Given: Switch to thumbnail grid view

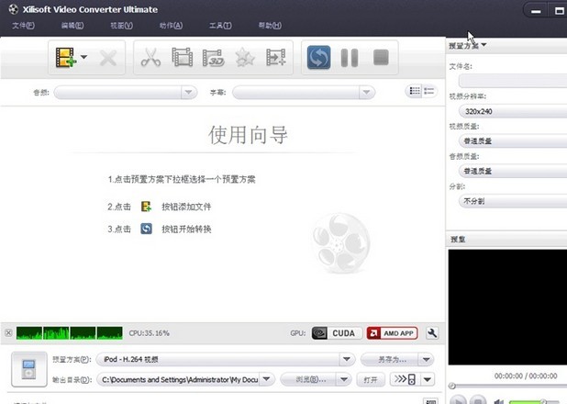Looking at the screenshot, I should coord(415,91).
